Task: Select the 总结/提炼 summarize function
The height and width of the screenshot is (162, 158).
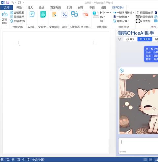Action: [18, 21]
